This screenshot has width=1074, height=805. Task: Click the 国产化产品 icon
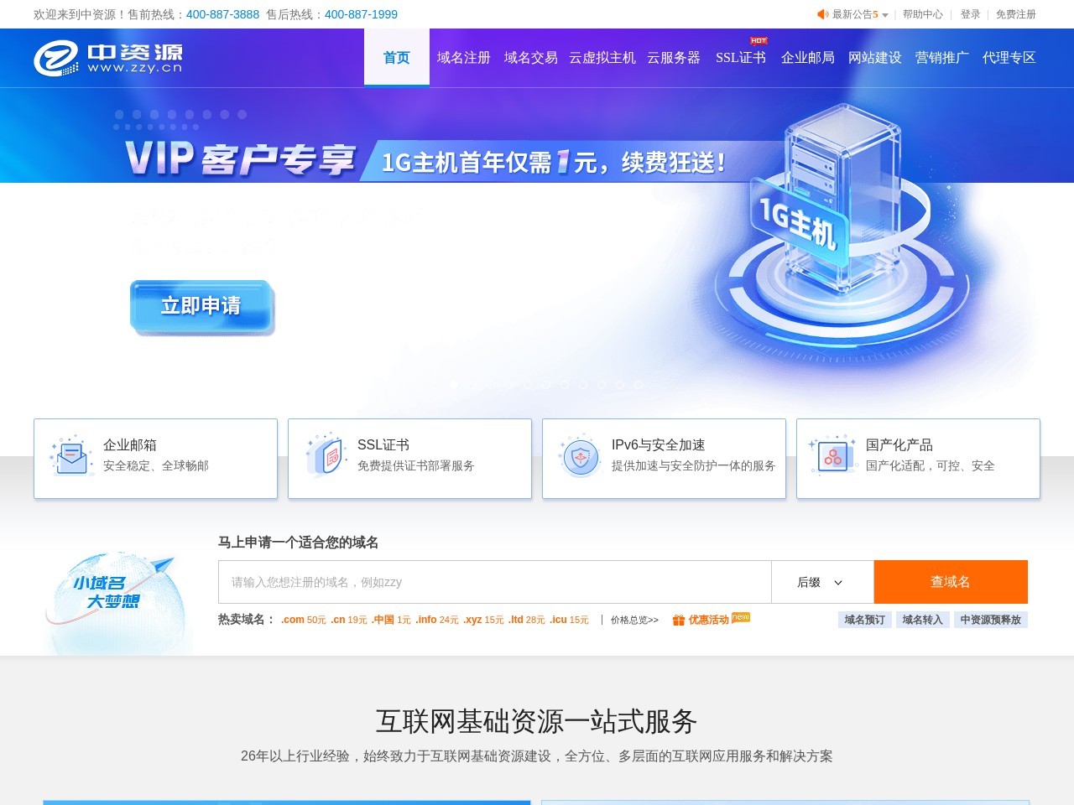(834, 455)
